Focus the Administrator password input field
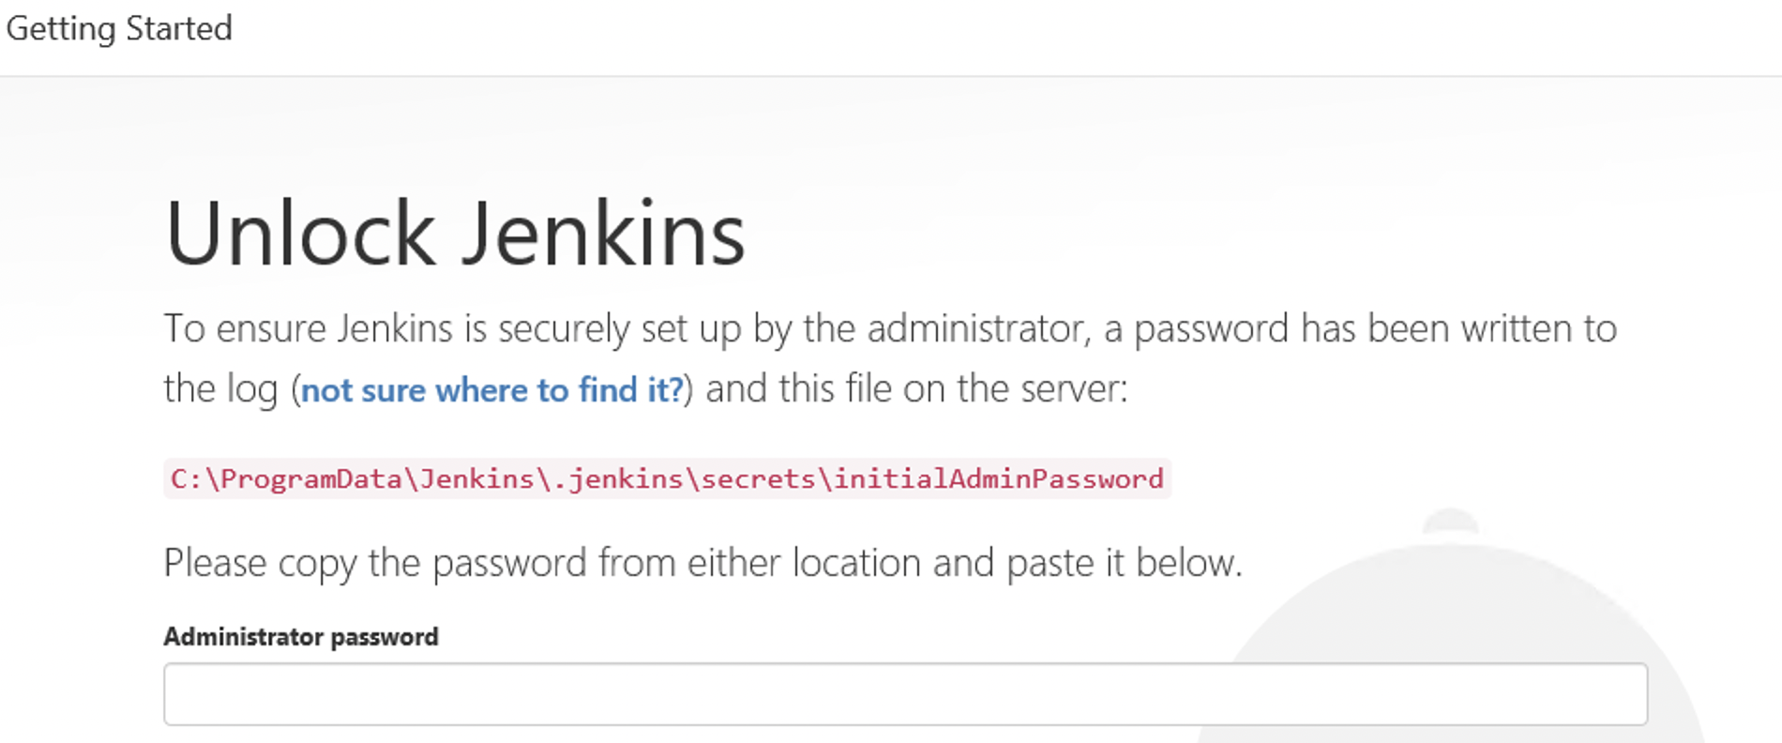Image resolution: width=1782 pixels, height=743 pixels. tap(905, 694)
